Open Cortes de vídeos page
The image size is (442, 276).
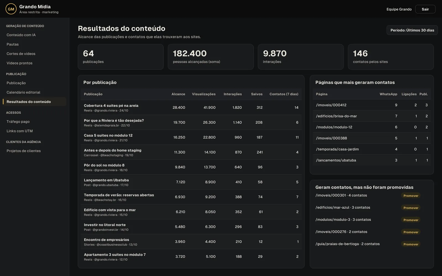point(35,54)
